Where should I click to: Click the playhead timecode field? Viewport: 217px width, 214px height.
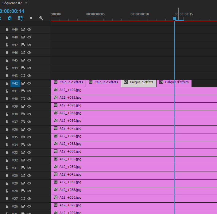pyautogui.click(x=12, y=11)
